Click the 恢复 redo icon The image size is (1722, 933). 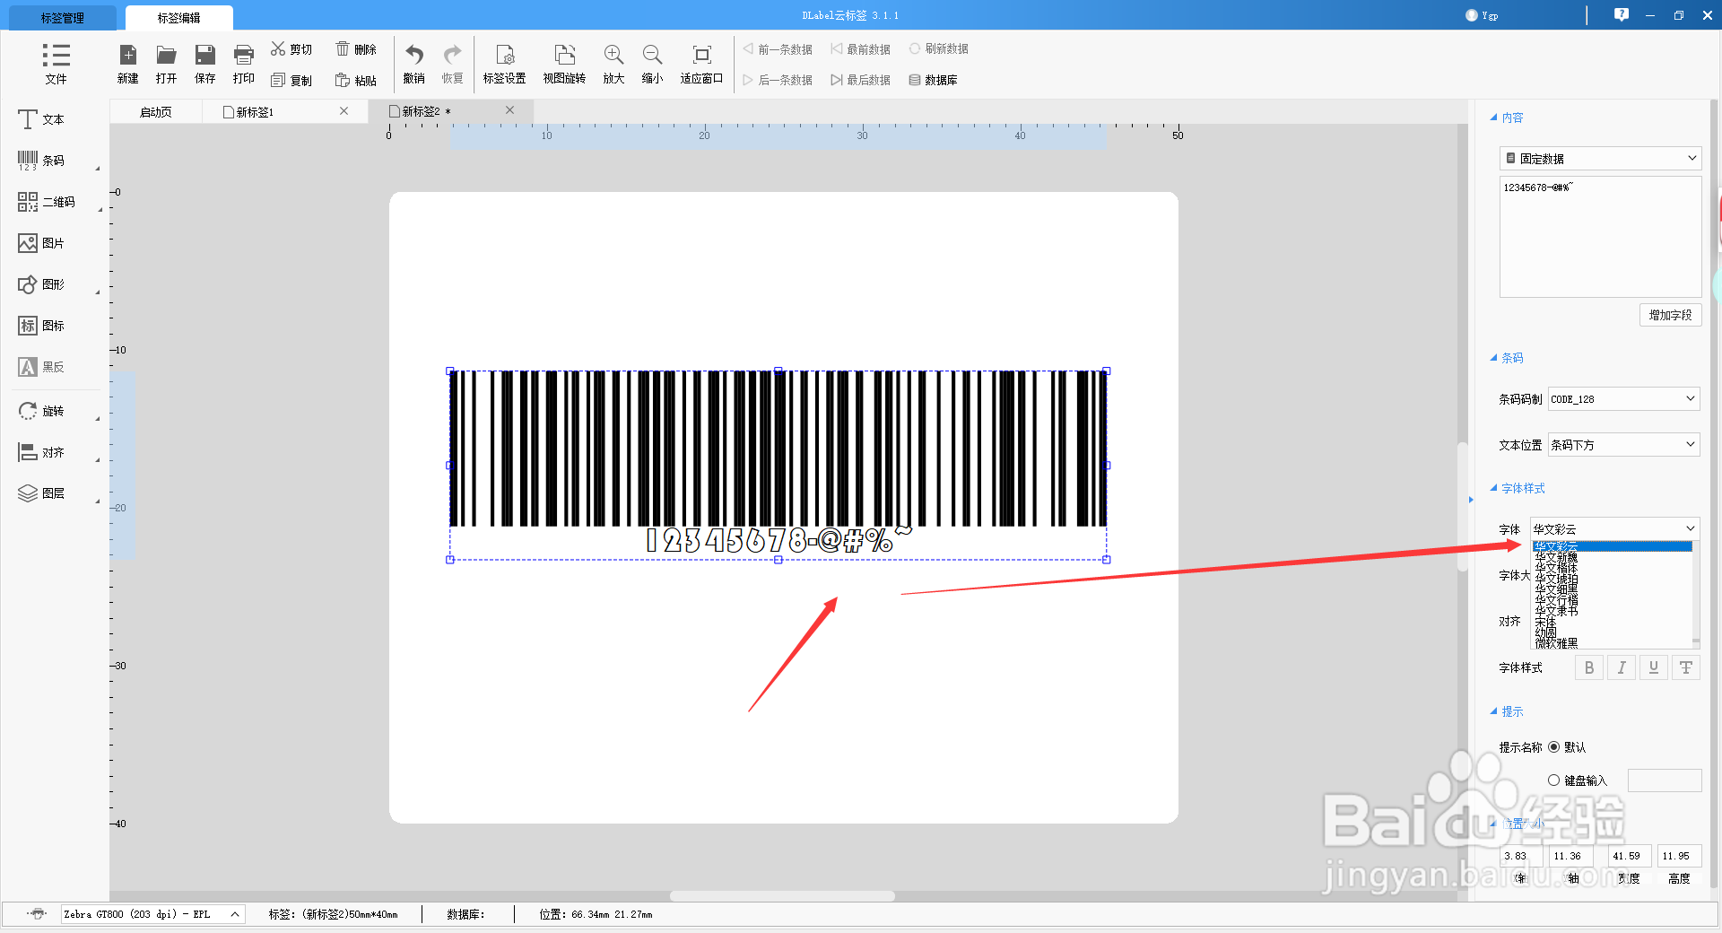click(452, 64)
